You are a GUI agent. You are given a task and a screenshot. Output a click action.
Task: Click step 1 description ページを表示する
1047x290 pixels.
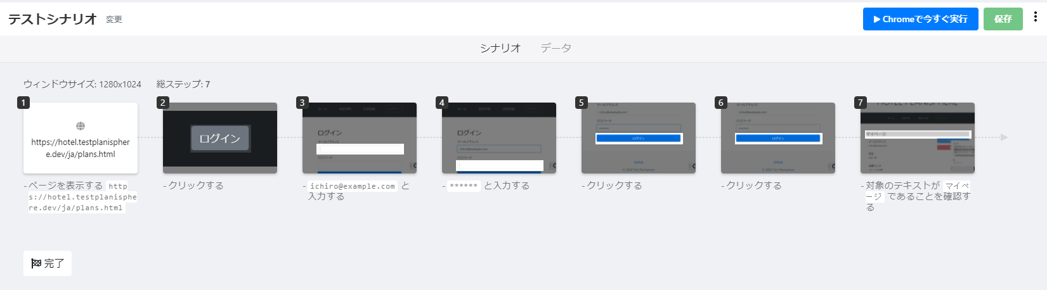tap(65, 186)
